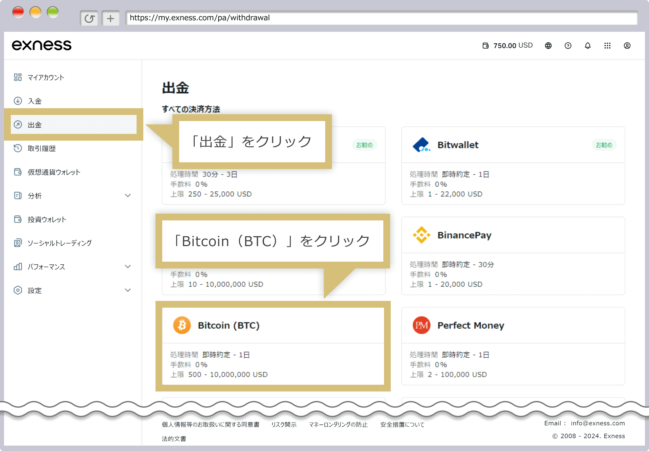Open the リスク開示 footer link
This screenshot has width=649, height=451.
point(284,424)
